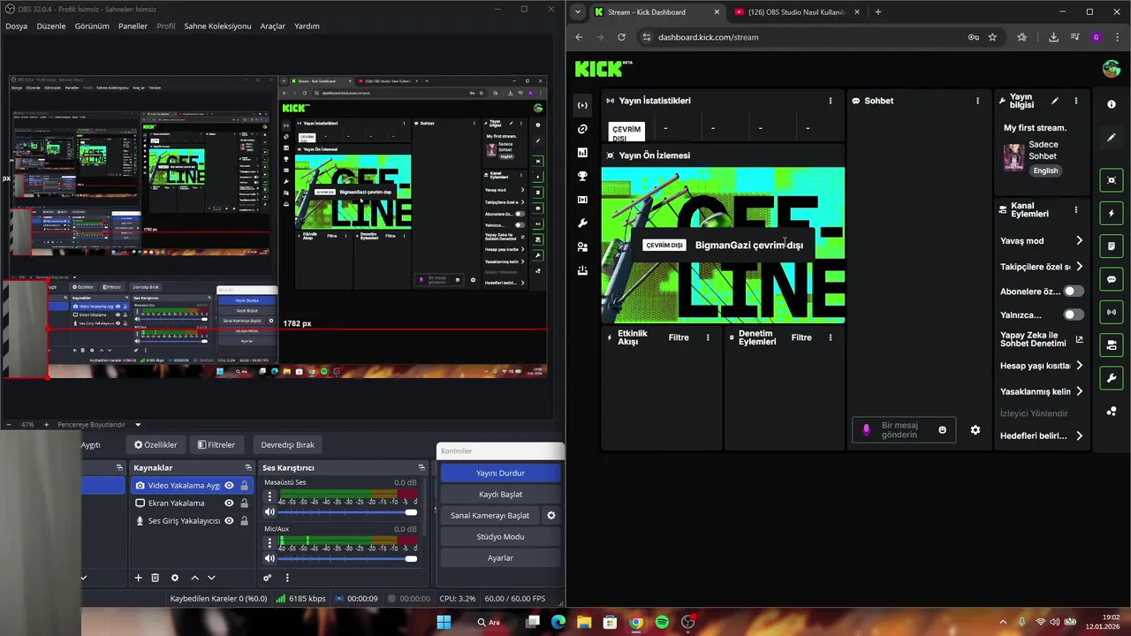Viewport: 1131px width, 636px height.
Task: Mute the Masaüstü Ses speaker icon
Action: 269,512
